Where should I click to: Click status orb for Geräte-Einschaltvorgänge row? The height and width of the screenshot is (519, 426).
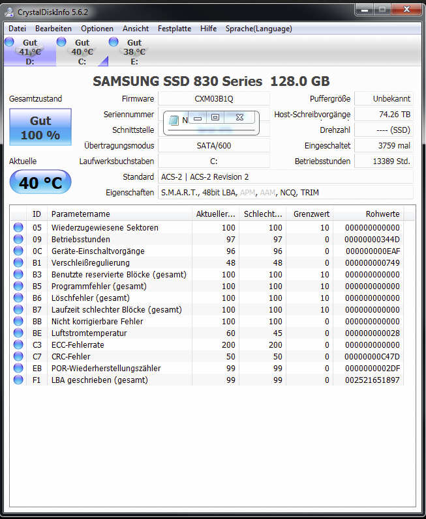[18, 251]
